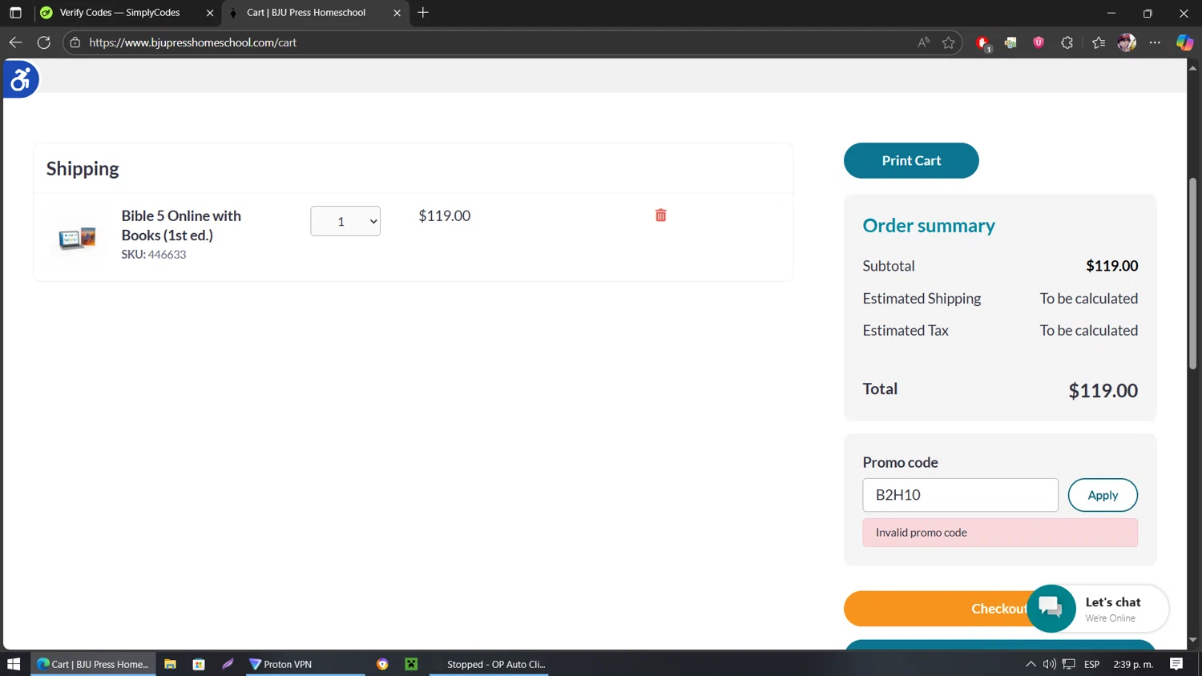Select the Cart BJU Press Homeschool tab
Viewport: 1202px width, 676px height.
[x=306, y=13]
